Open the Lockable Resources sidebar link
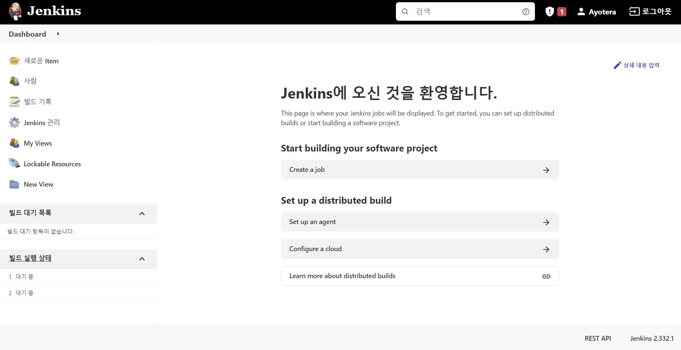The height and width of the screenshot is (350, 681). 52,164
